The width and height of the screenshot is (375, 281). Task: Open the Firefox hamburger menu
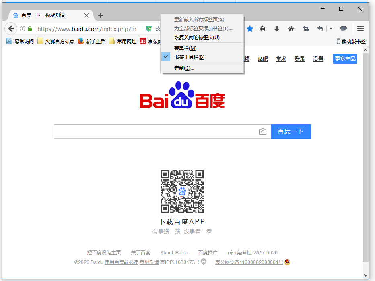pyautogui.click(x=360, y=29)
